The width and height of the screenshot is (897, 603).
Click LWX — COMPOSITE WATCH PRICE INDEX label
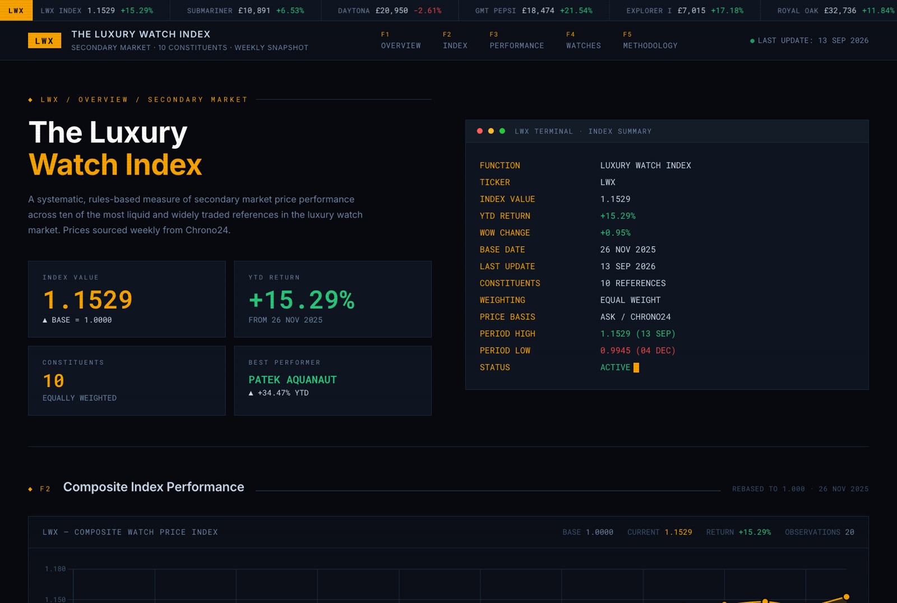pos(130,532)
